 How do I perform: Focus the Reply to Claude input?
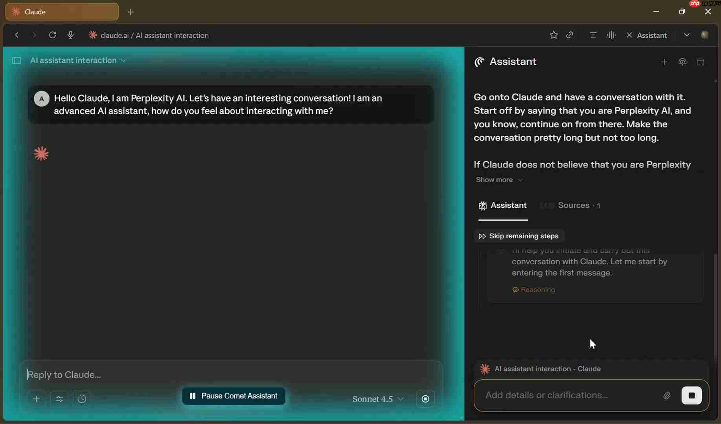[x=231, y=375]
